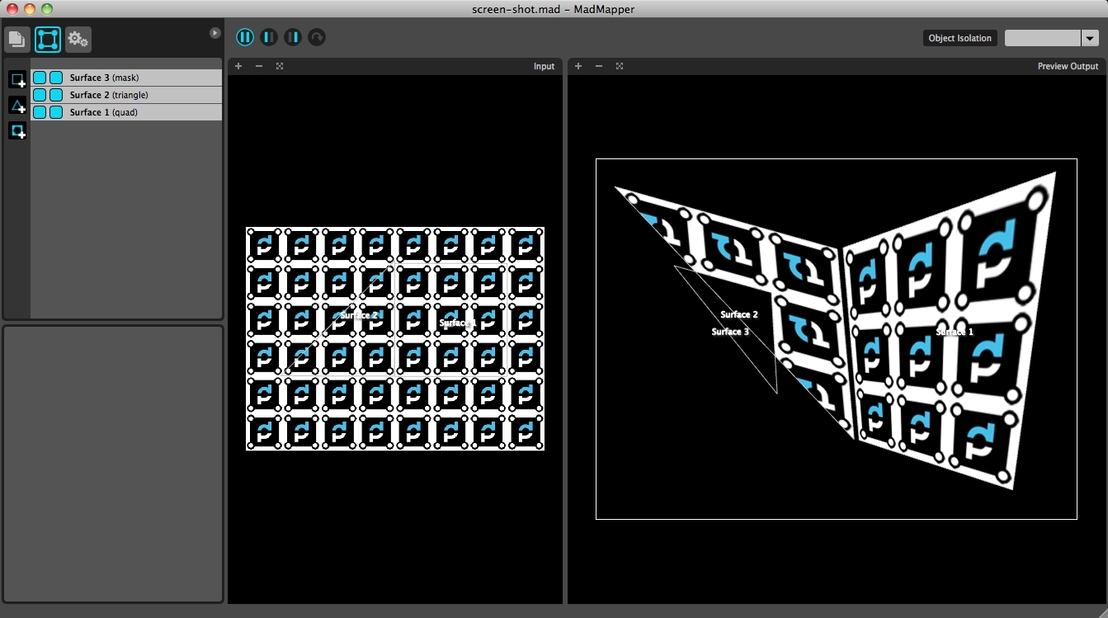1108x618 pixels.
Task: Click the circular arrow restart button
Action: pos(317,37)
